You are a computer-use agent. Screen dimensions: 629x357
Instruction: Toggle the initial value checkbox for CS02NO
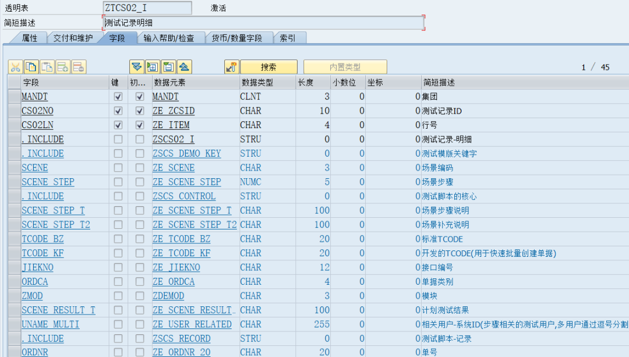[x=140, y=111]
